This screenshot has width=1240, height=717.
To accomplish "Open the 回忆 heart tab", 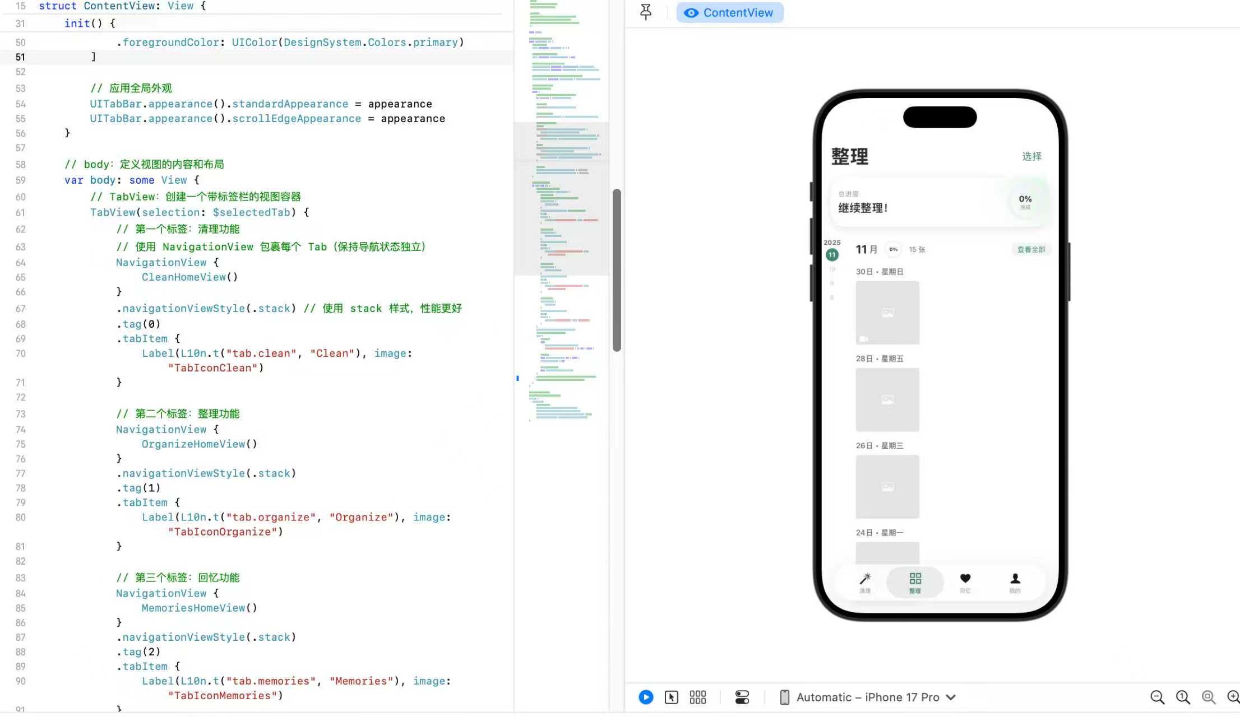I will point(965,583).
